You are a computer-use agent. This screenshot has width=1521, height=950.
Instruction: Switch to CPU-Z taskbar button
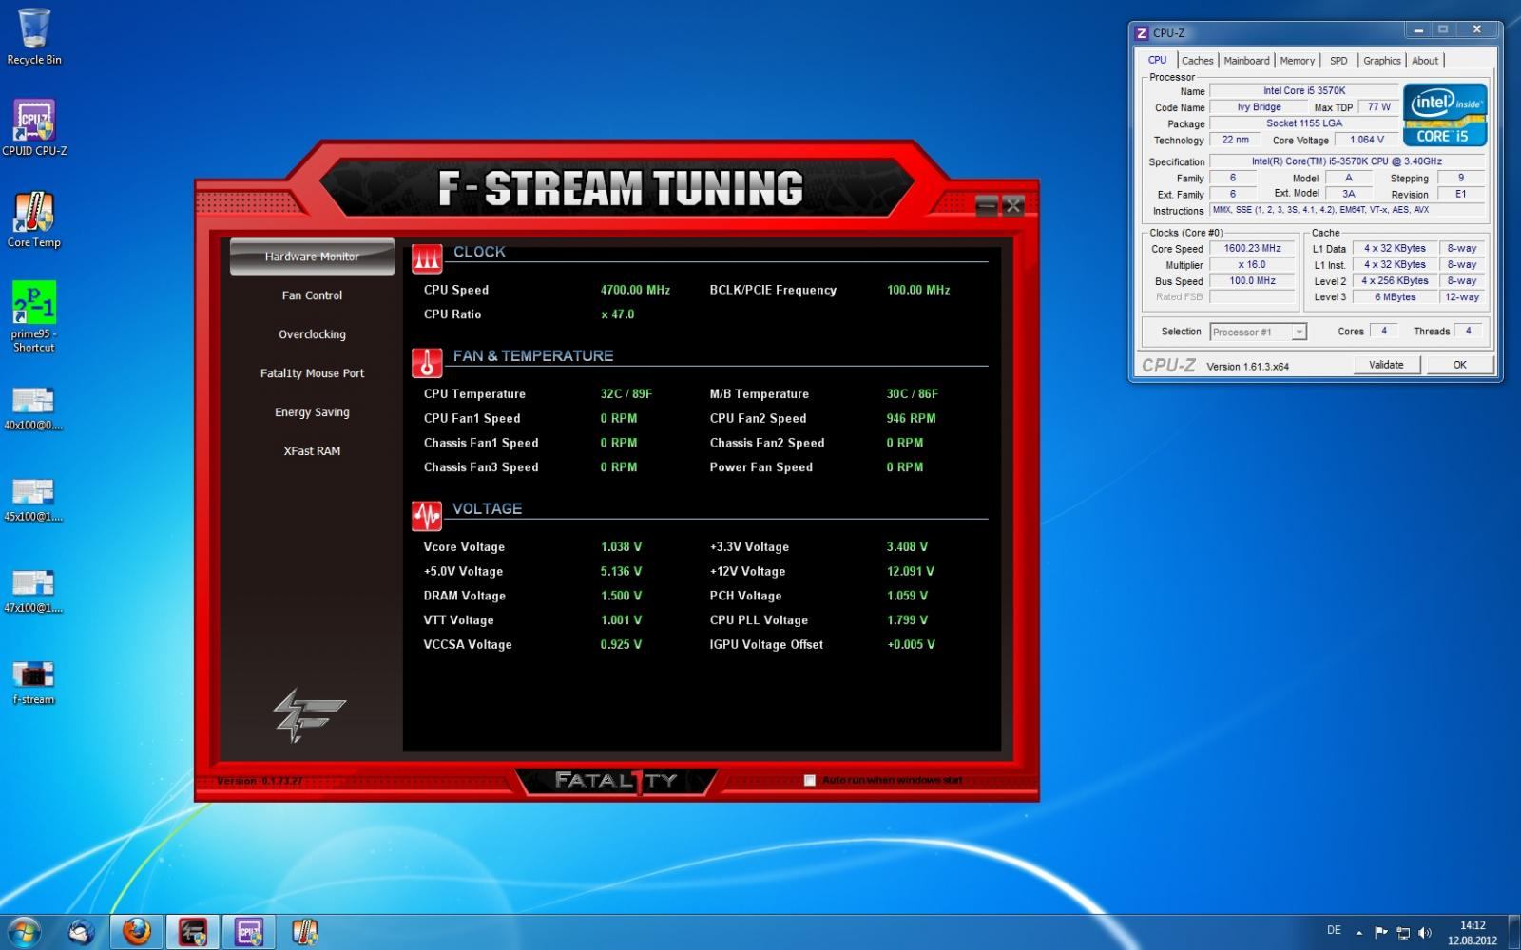click(249, 932)
